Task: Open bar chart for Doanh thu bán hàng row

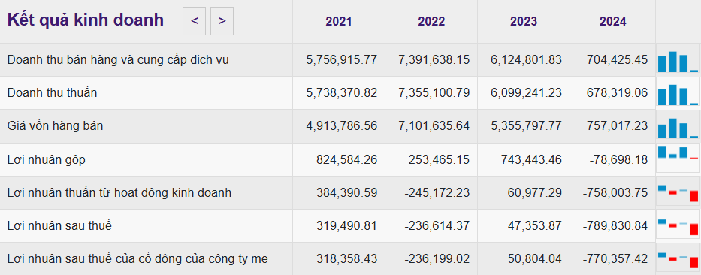Action: (x=678, y=60)
